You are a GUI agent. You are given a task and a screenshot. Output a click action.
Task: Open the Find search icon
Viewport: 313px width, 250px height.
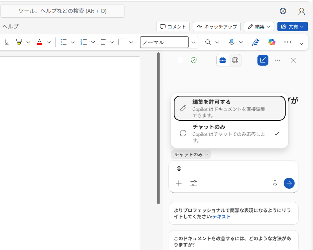coord(209,42)
